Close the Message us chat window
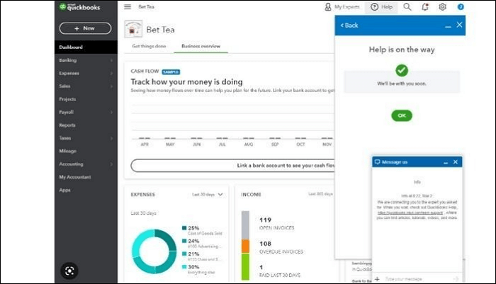Viewport: 496px width, 284px height. click(x=456, y=162)
